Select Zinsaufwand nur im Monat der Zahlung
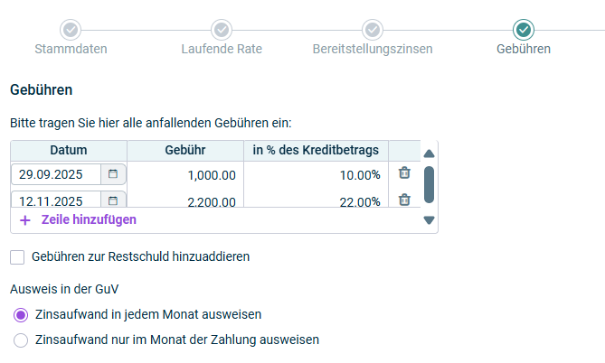The width and height of the screenshot is (605, 363). click(21, 340)
